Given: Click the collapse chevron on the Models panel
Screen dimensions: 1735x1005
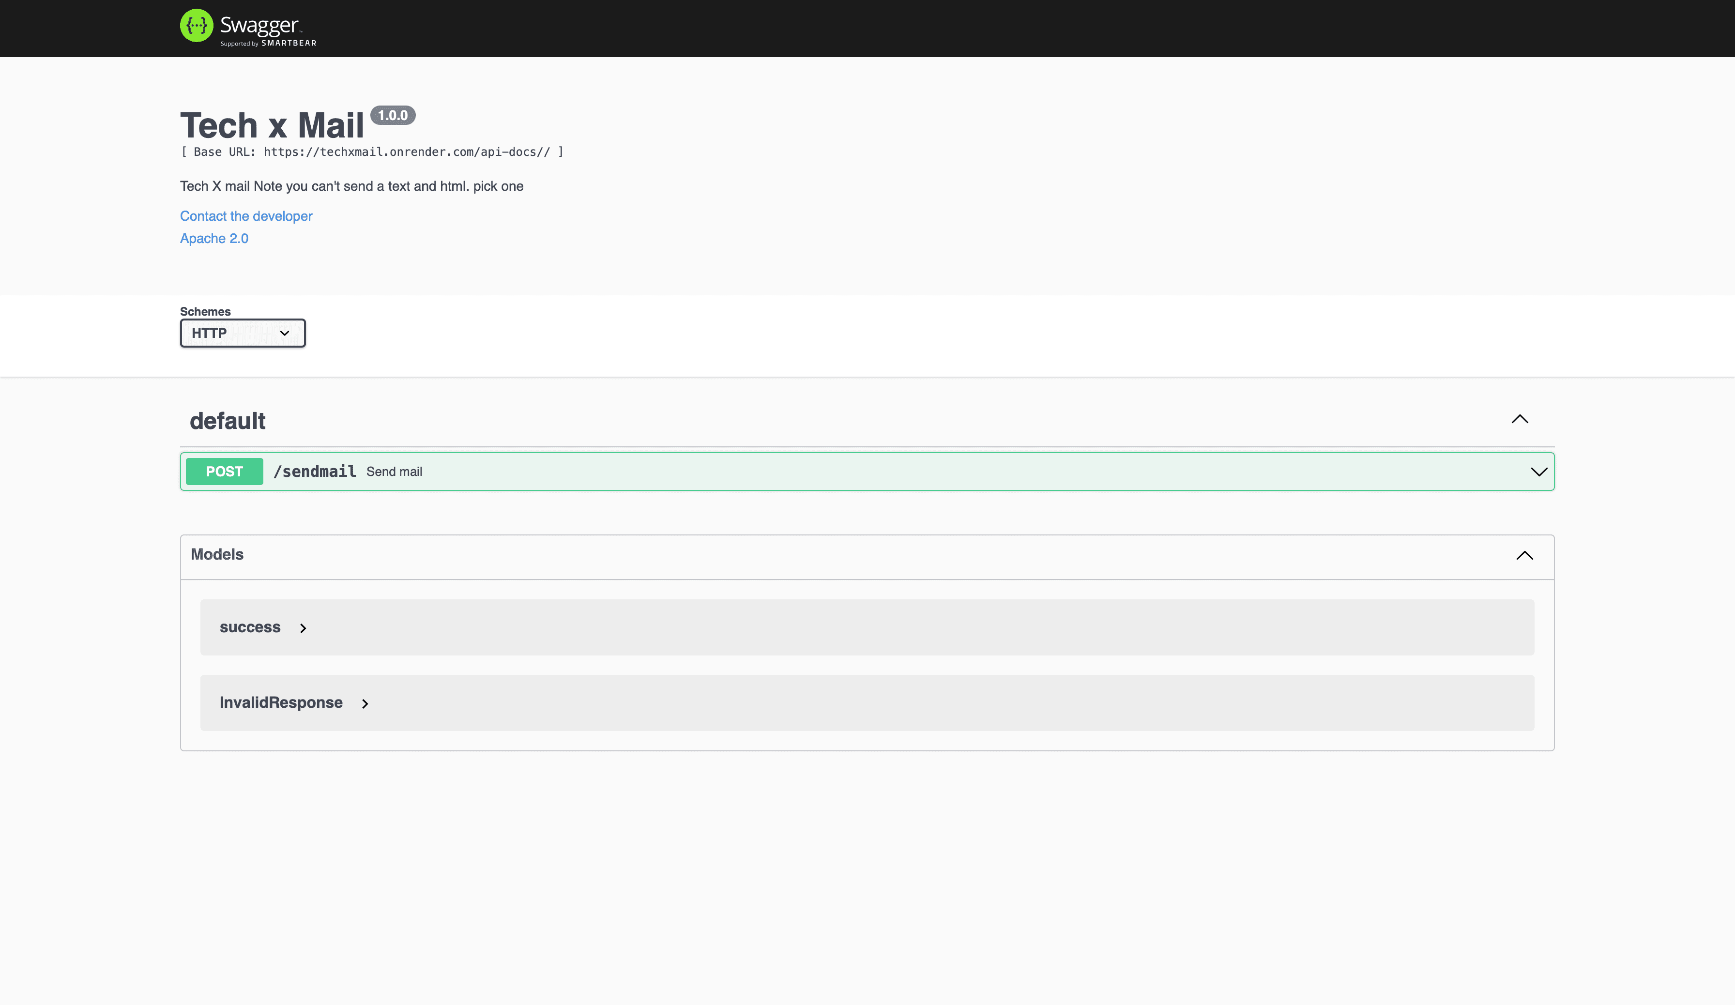Looking at the screenshot, I should 1526,555.
